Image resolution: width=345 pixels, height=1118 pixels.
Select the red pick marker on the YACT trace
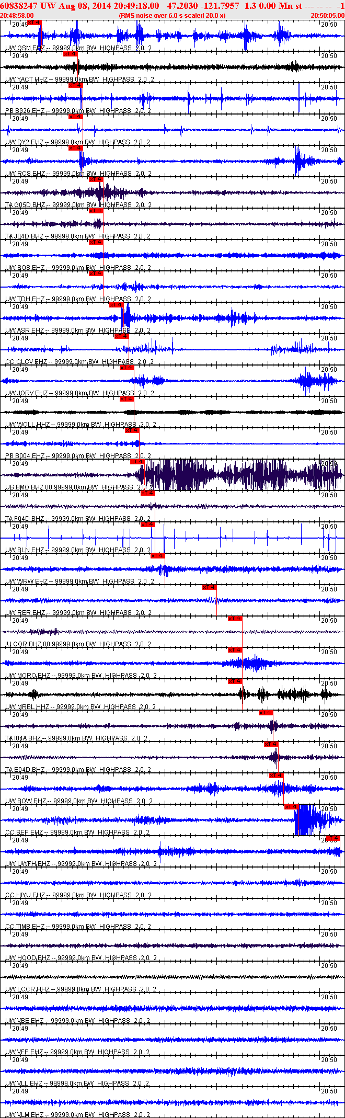[70, 54]
